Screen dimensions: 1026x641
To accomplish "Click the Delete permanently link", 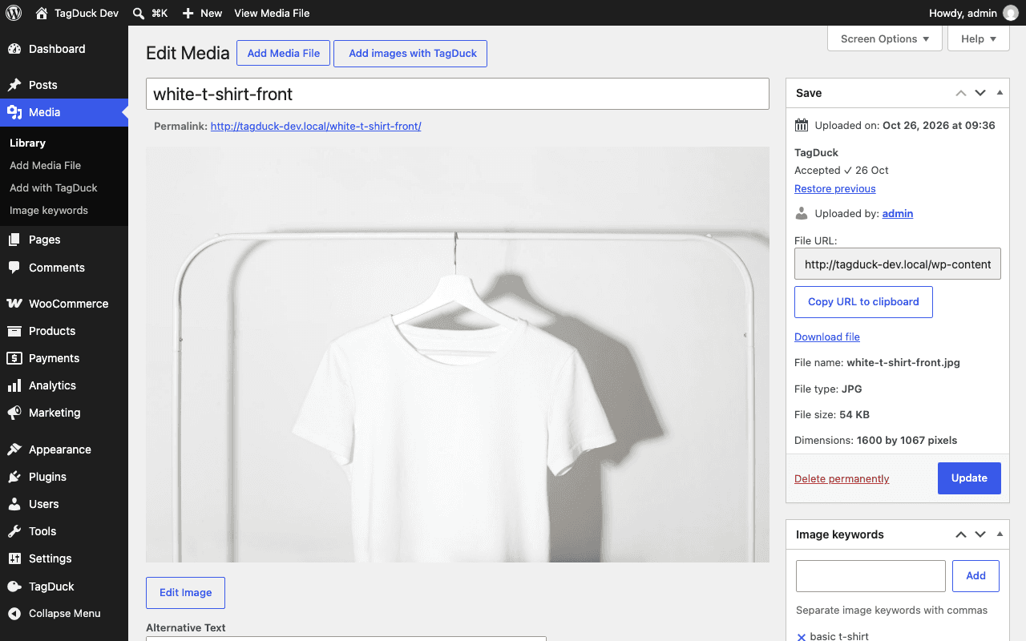I will pyautogui.click(x=842, y=479).
